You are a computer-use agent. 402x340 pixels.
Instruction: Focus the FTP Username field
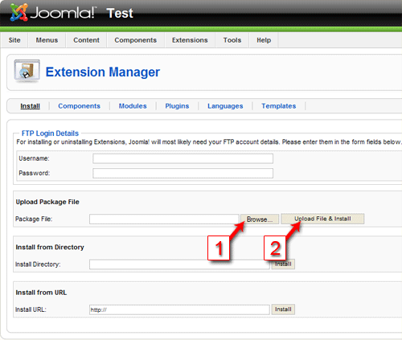click(x=183, y=158)
